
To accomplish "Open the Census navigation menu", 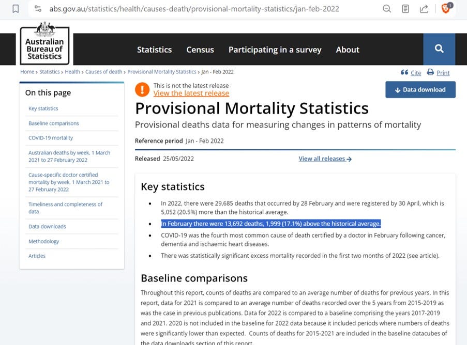I will (200, 50).
